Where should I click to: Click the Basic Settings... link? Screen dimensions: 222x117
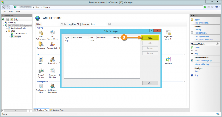(x=200, y=33)
